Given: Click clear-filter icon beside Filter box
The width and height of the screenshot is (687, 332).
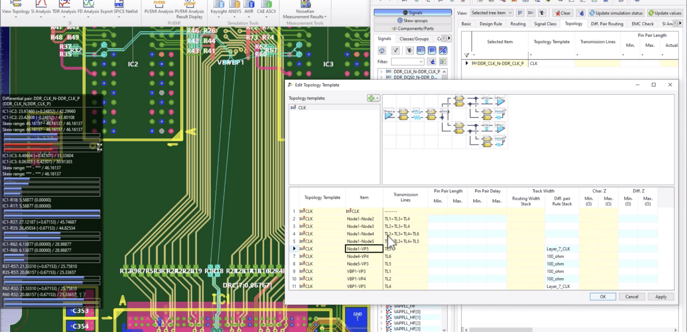Looking at the screenshot, I should pos(431,61).
